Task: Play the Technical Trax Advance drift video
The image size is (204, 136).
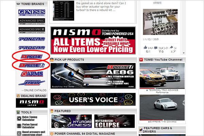Action: (162, 76)
